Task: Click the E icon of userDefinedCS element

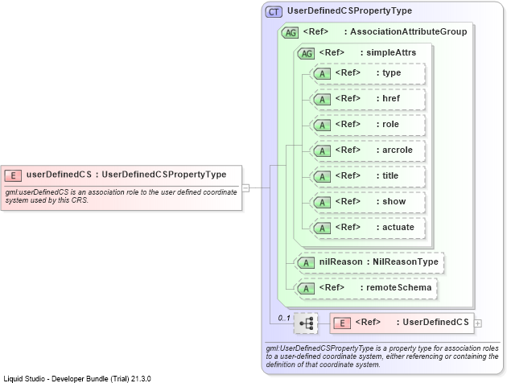Action: [13, 175]
